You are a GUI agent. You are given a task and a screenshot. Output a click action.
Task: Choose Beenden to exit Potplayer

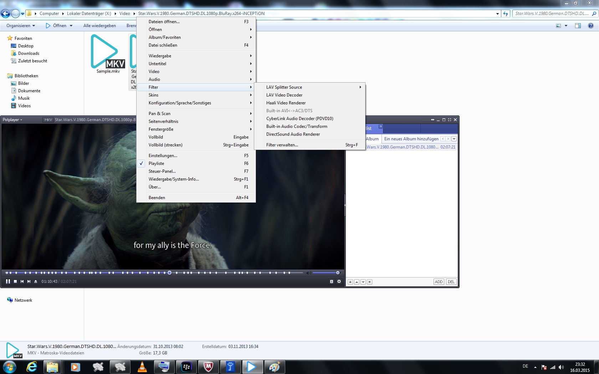(196, 198)
